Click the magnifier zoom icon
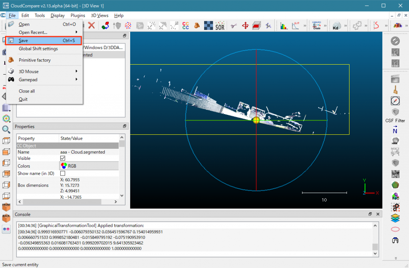 (6, 129)
